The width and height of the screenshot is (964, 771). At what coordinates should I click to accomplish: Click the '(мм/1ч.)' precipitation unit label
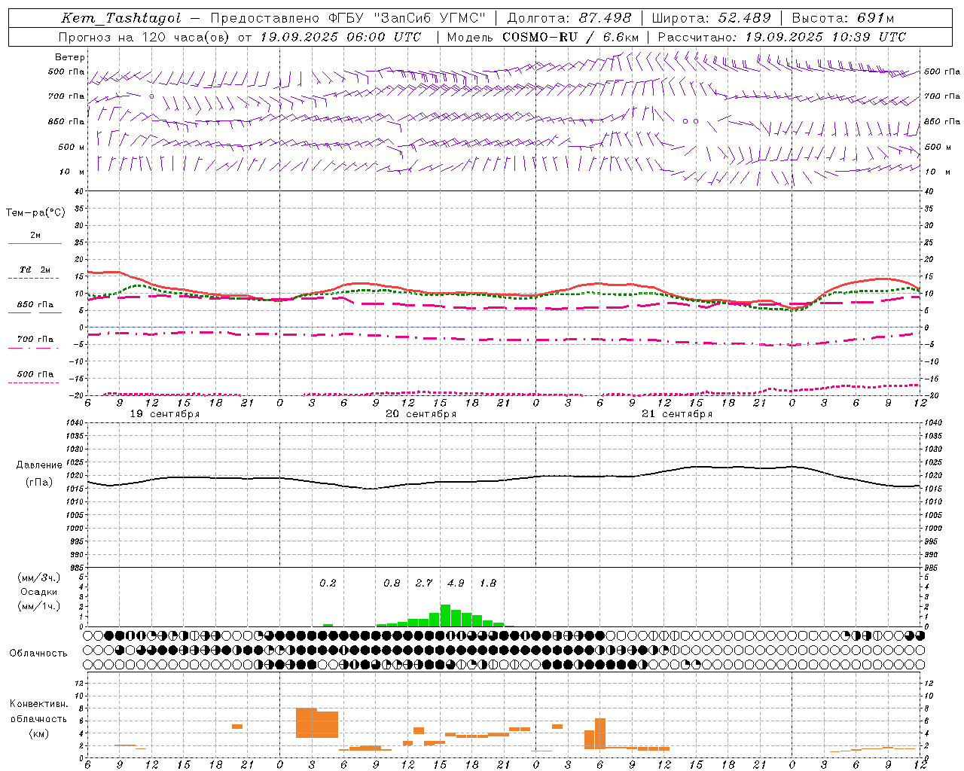point(38,606)
